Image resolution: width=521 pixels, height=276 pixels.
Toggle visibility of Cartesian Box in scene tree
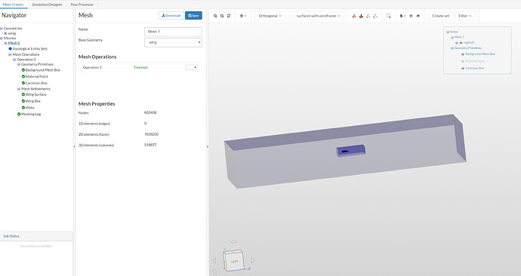coord(463,69)
